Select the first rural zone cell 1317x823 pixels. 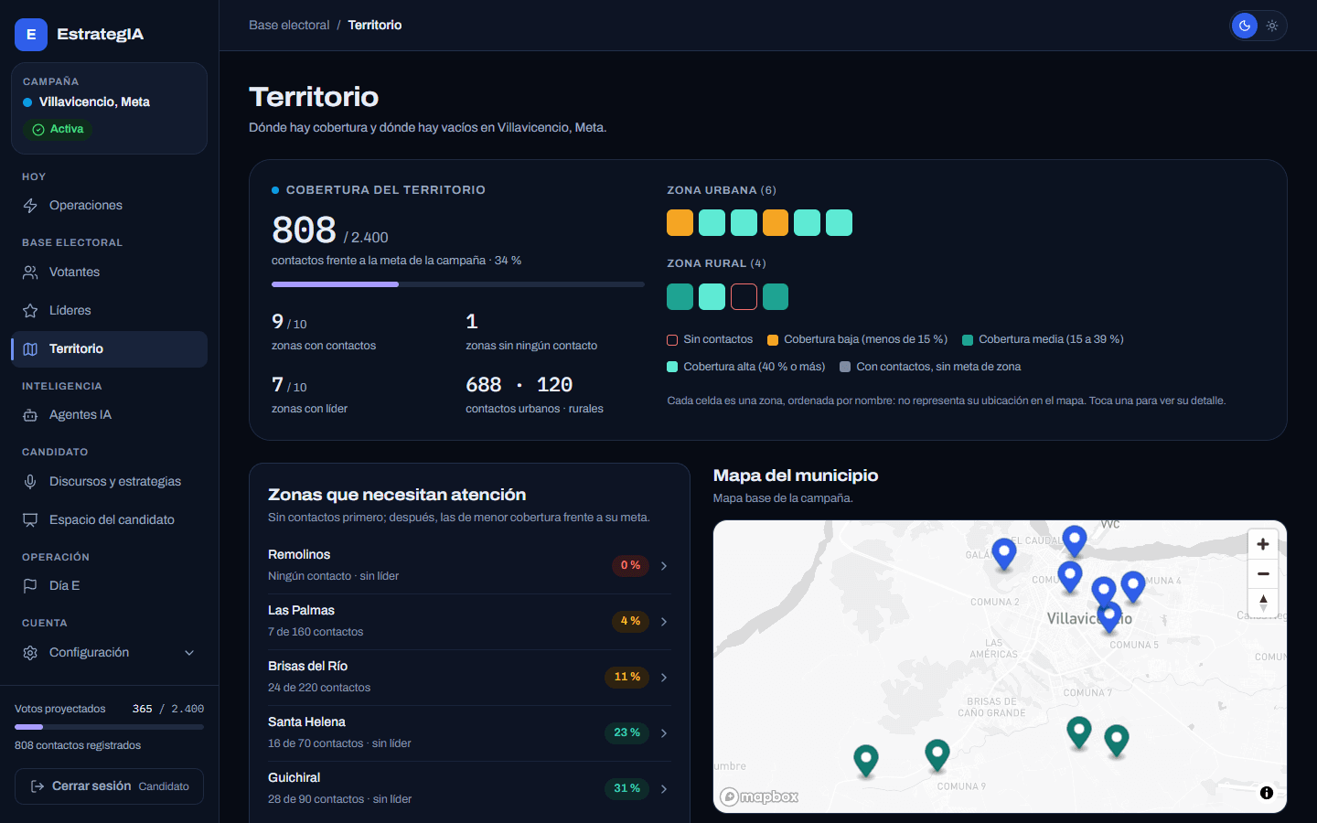(680, 296)
